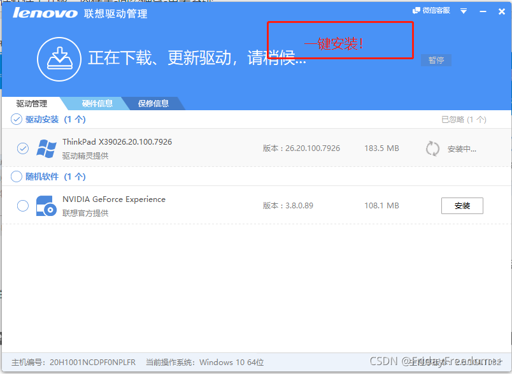
Task: Click the 正在下载、更新驱动 status heading
Action: 197,58
